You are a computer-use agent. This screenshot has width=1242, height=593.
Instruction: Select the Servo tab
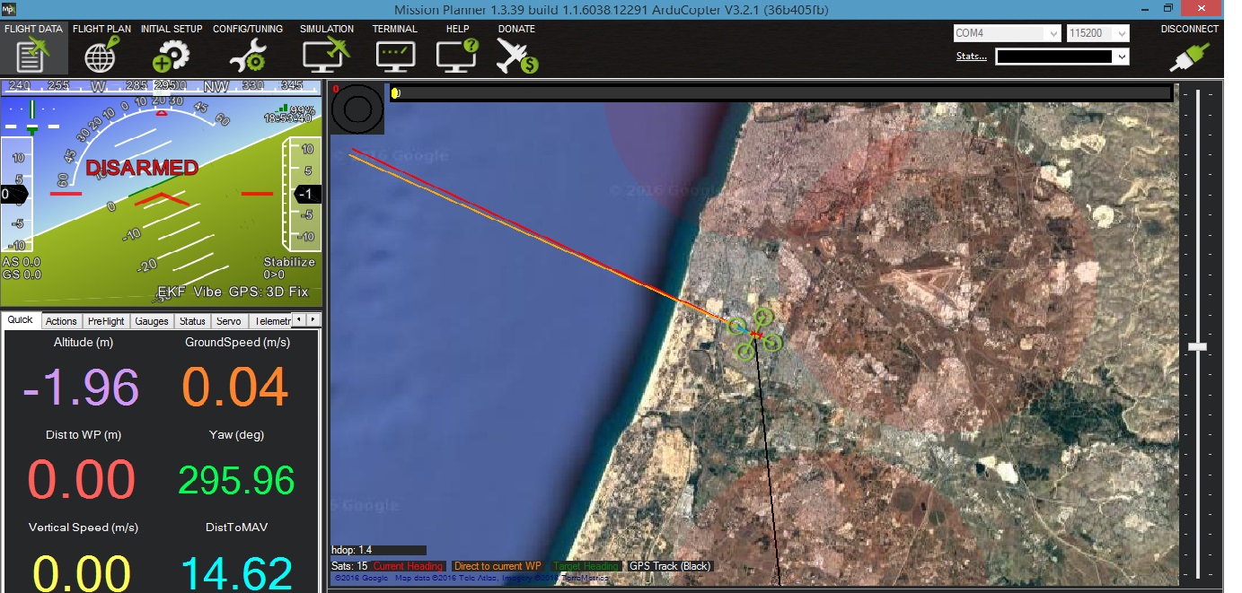coord(229,321)
